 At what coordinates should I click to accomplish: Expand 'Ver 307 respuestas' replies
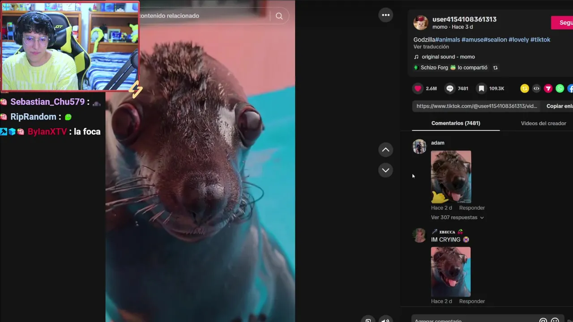[x=458, y=217]
